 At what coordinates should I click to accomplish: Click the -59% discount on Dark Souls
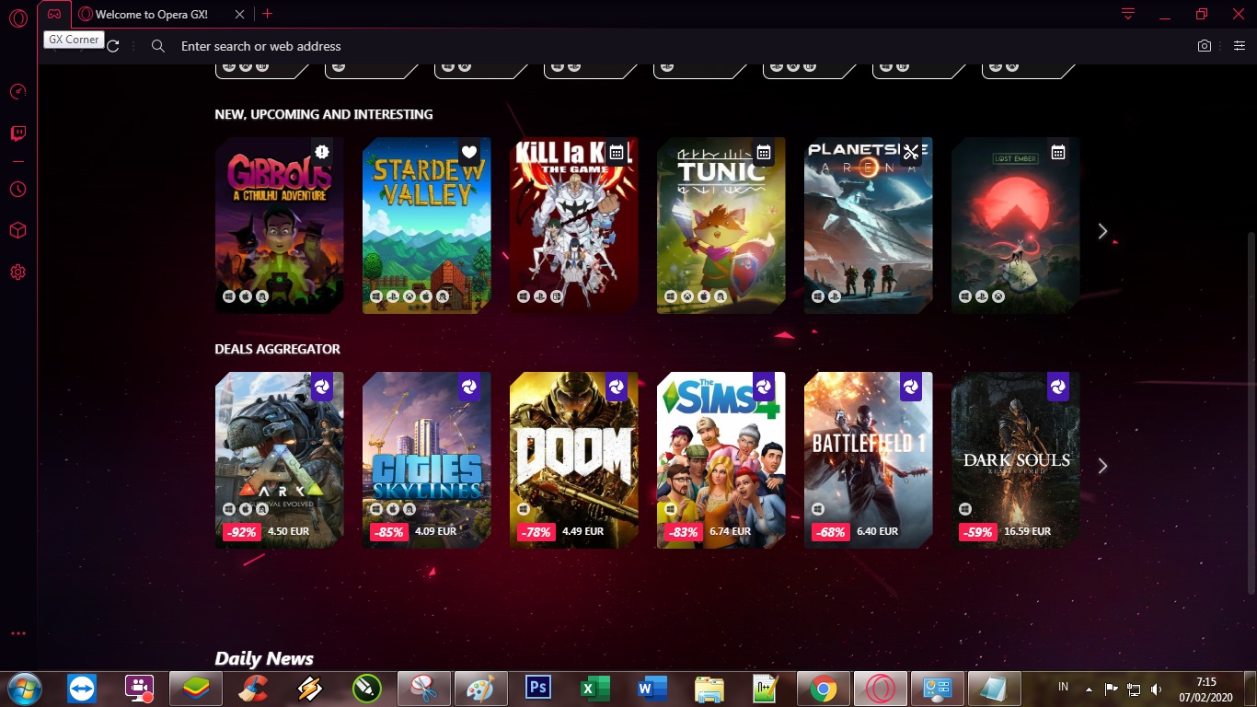coord(977,532)
